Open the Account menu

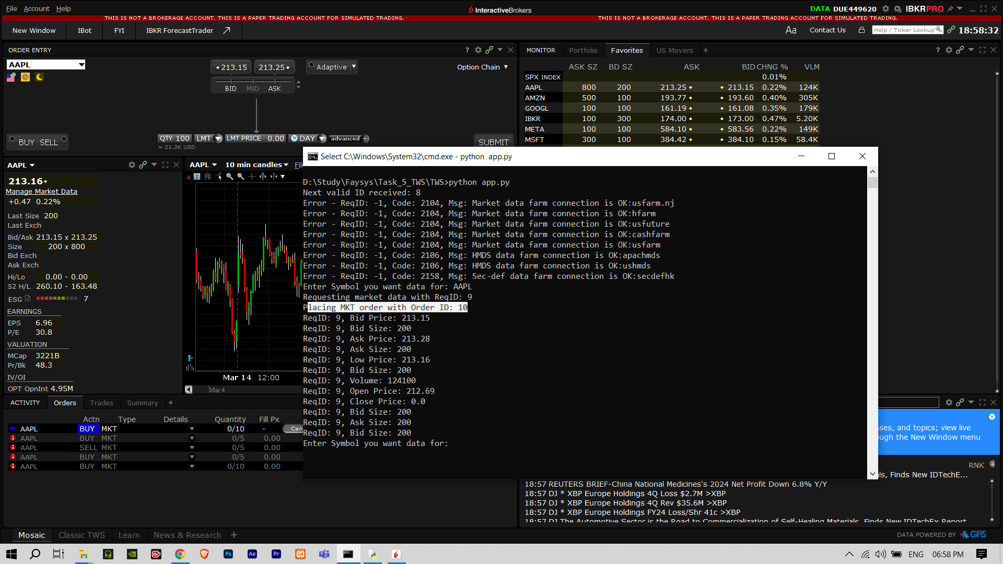pyautogui.click(x=37, y=8)
